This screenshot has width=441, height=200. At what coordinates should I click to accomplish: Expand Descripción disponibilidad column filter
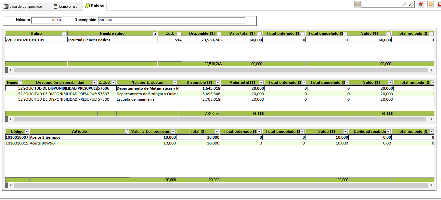[95, 83]
